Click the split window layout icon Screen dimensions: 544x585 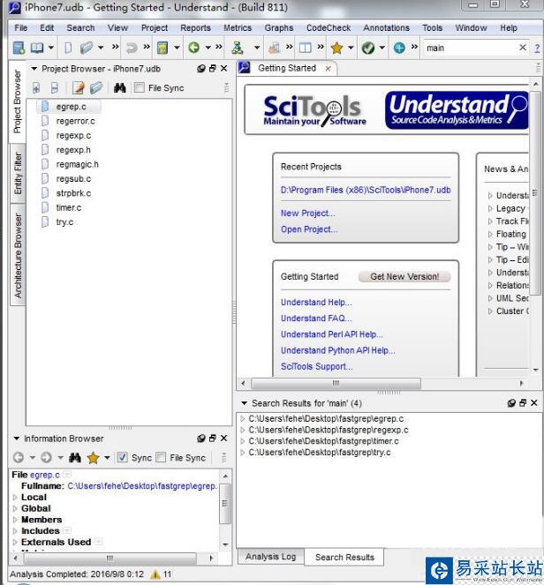pyautogui.click(x=305, y=48)
